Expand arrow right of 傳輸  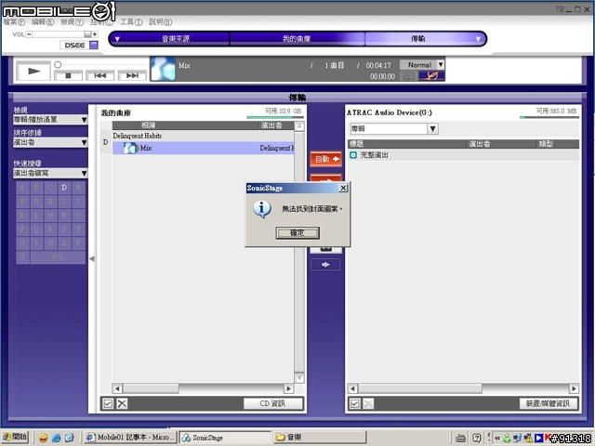click(x=478, y=39)
